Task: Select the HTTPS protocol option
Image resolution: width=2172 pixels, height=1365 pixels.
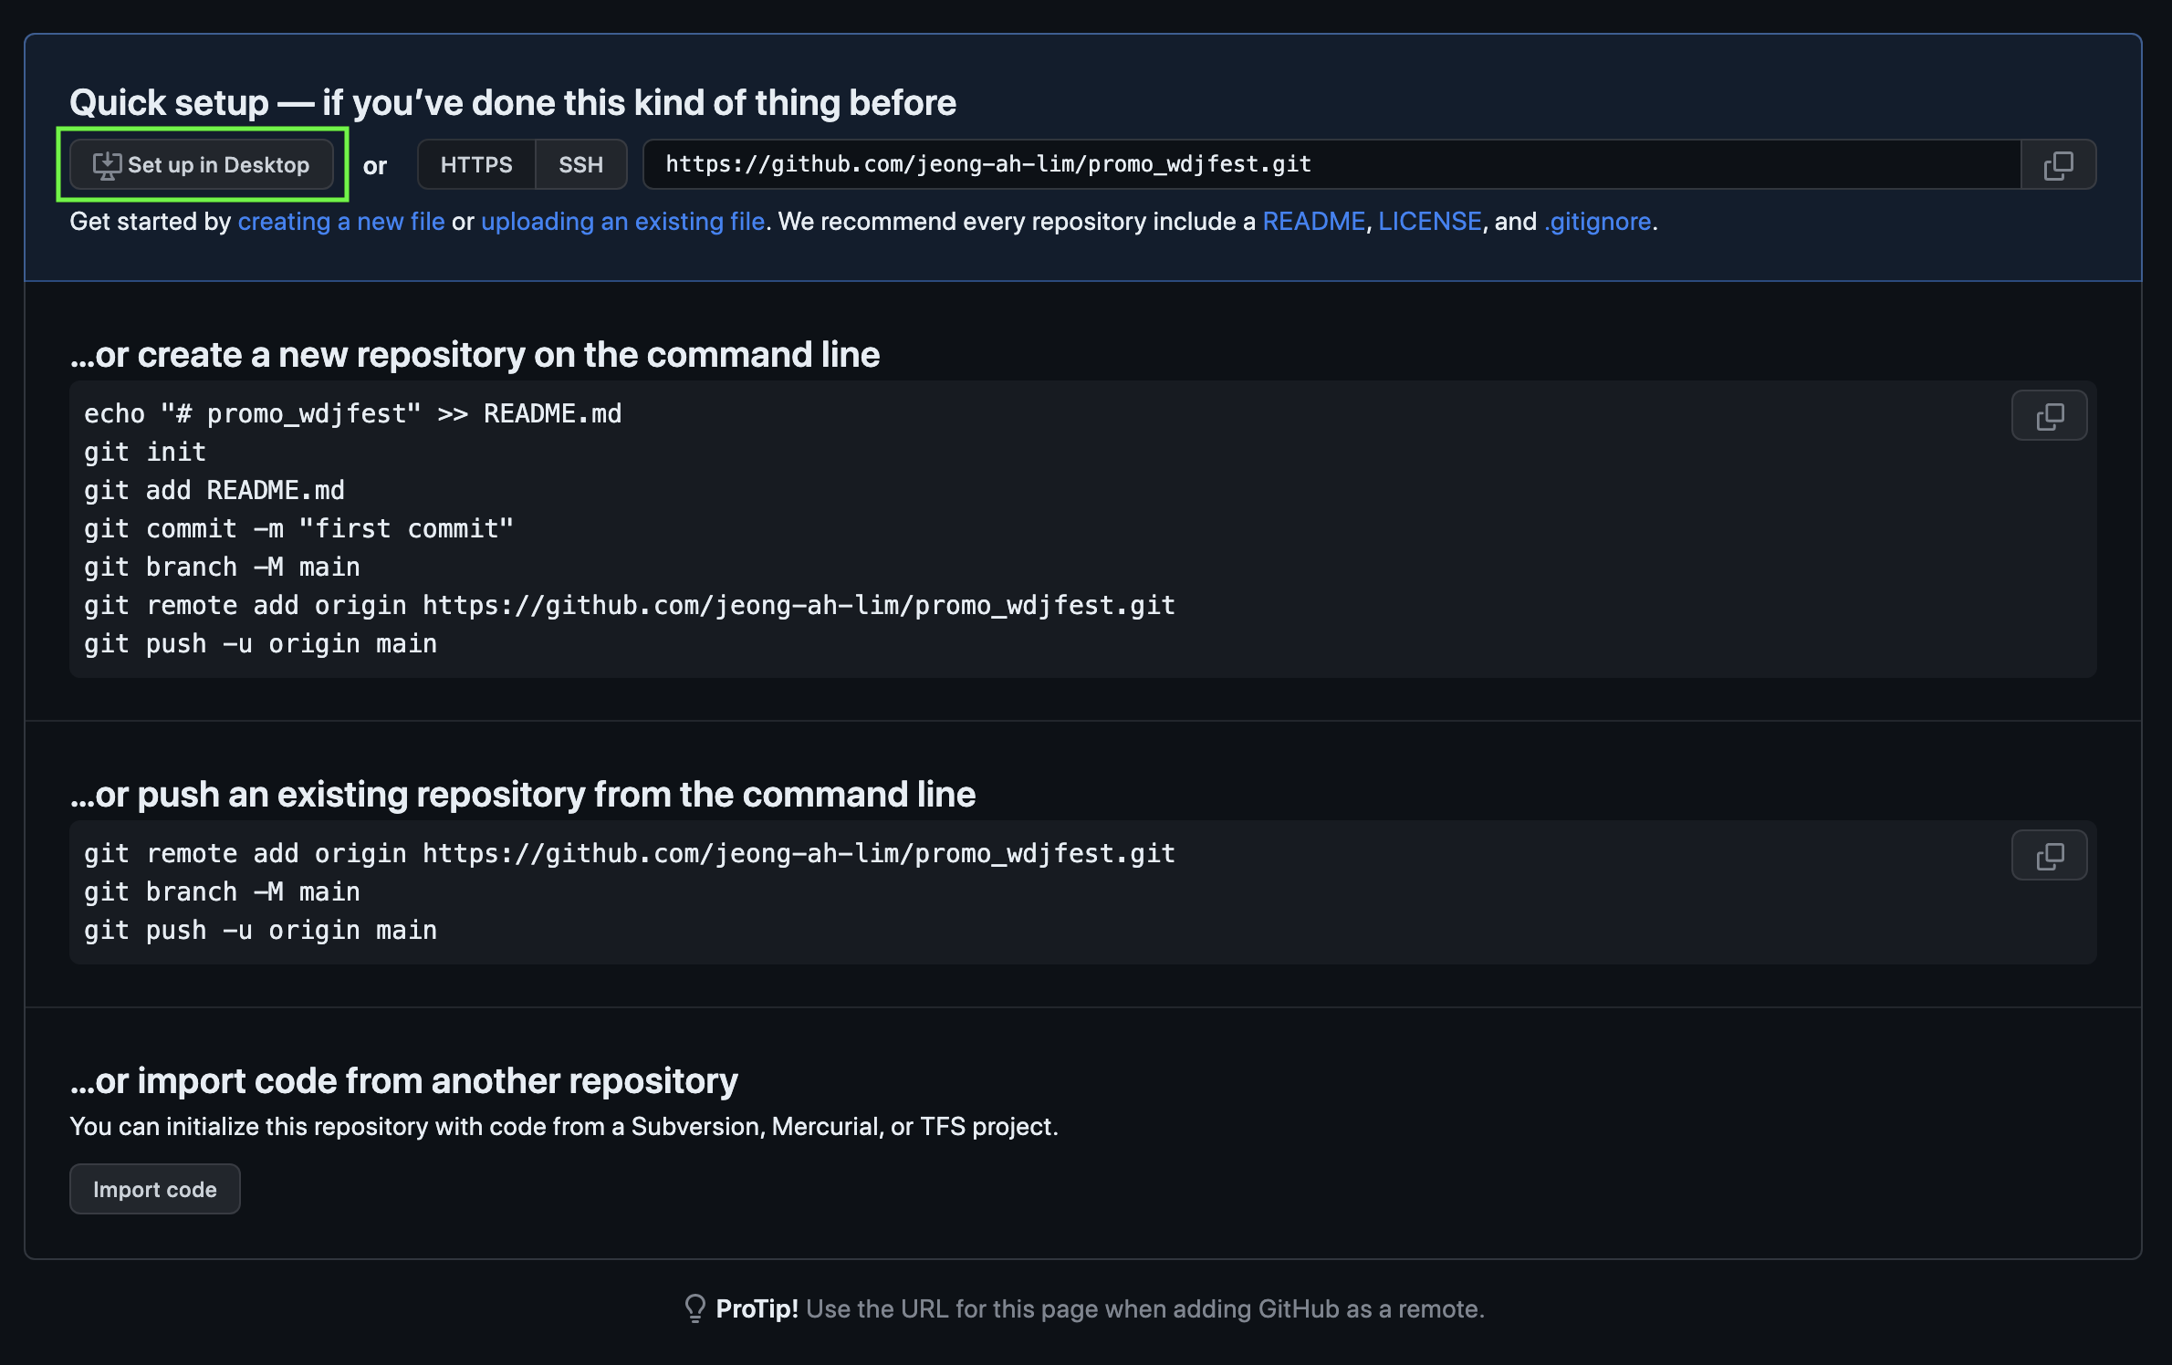Action: click(476, 164)
